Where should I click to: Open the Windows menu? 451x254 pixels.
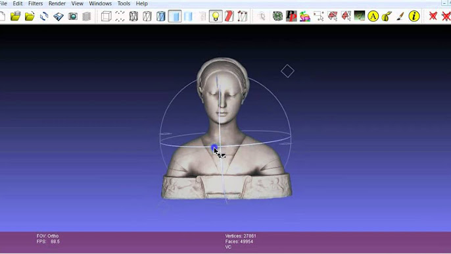tap(100, 3)
